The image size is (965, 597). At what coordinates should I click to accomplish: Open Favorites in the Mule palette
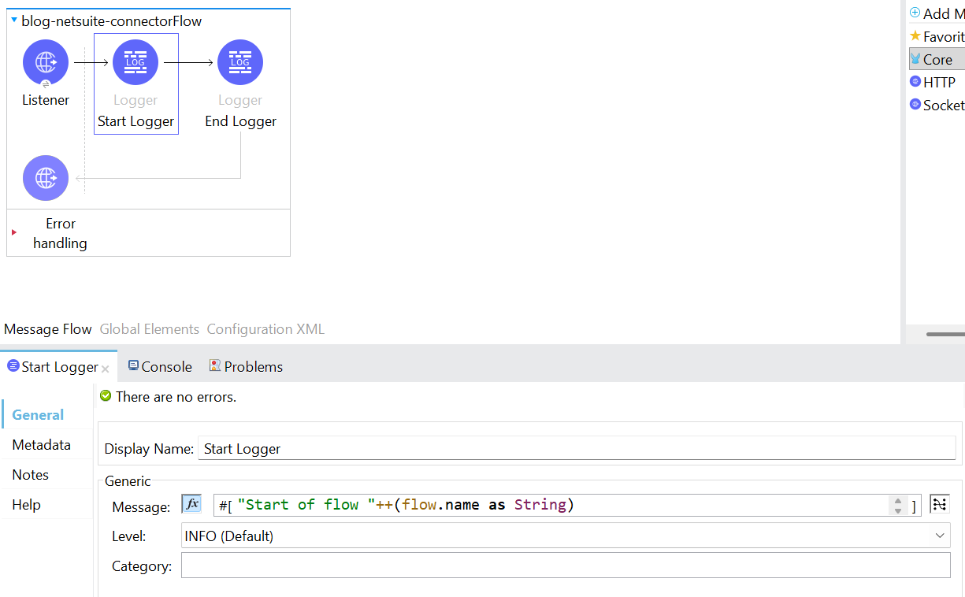point(937,36)
